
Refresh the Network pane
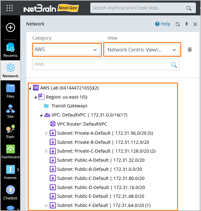point(178,24)
